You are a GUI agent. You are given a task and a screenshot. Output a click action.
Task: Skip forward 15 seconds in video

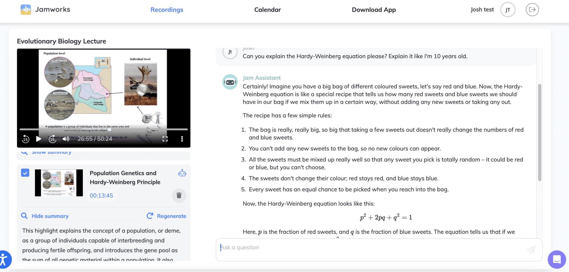tap(53, 139)
